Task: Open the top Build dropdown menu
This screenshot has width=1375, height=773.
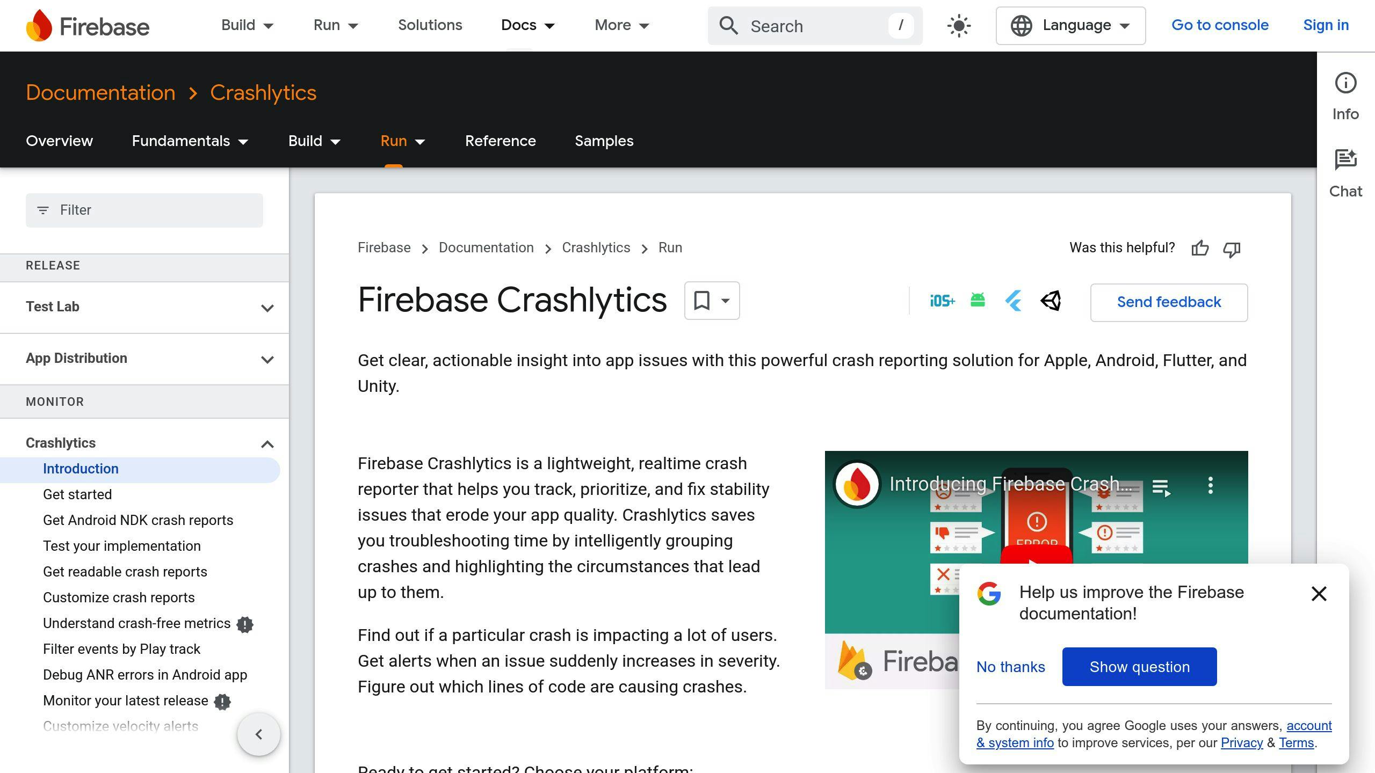Action: click(x=248, y=25)
